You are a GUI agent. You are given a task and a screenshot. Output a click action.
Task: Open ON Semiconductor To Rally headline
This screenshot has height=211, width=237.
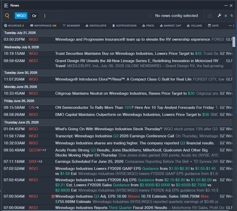pos(134,108)
